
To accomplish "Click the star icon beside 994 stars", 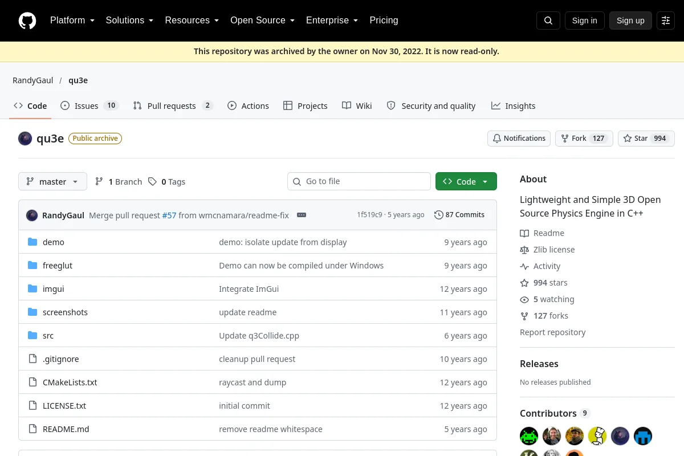I will 524,283.
